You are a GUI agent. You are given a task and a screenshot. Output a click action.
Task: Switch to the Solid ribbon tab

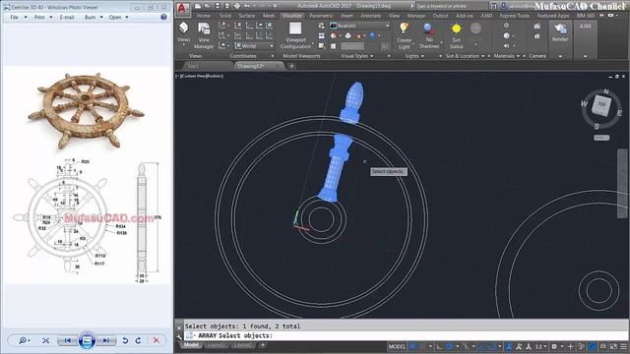coord(225,16)
